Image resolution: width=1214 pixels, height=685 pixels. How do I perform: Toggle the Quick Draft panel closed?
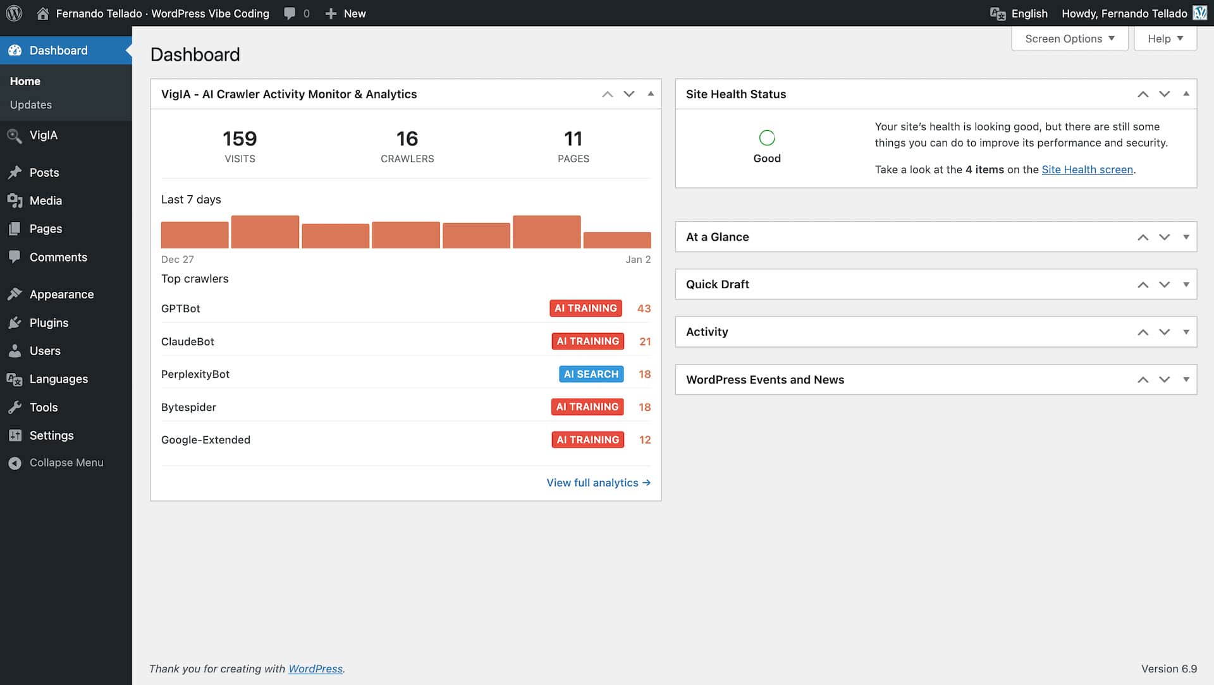click(1185, 284)
